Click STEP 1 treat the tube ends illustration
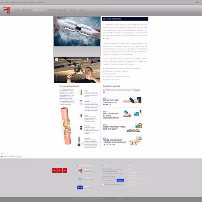Screen dimensions: 202x202 (x=132, y=100)
